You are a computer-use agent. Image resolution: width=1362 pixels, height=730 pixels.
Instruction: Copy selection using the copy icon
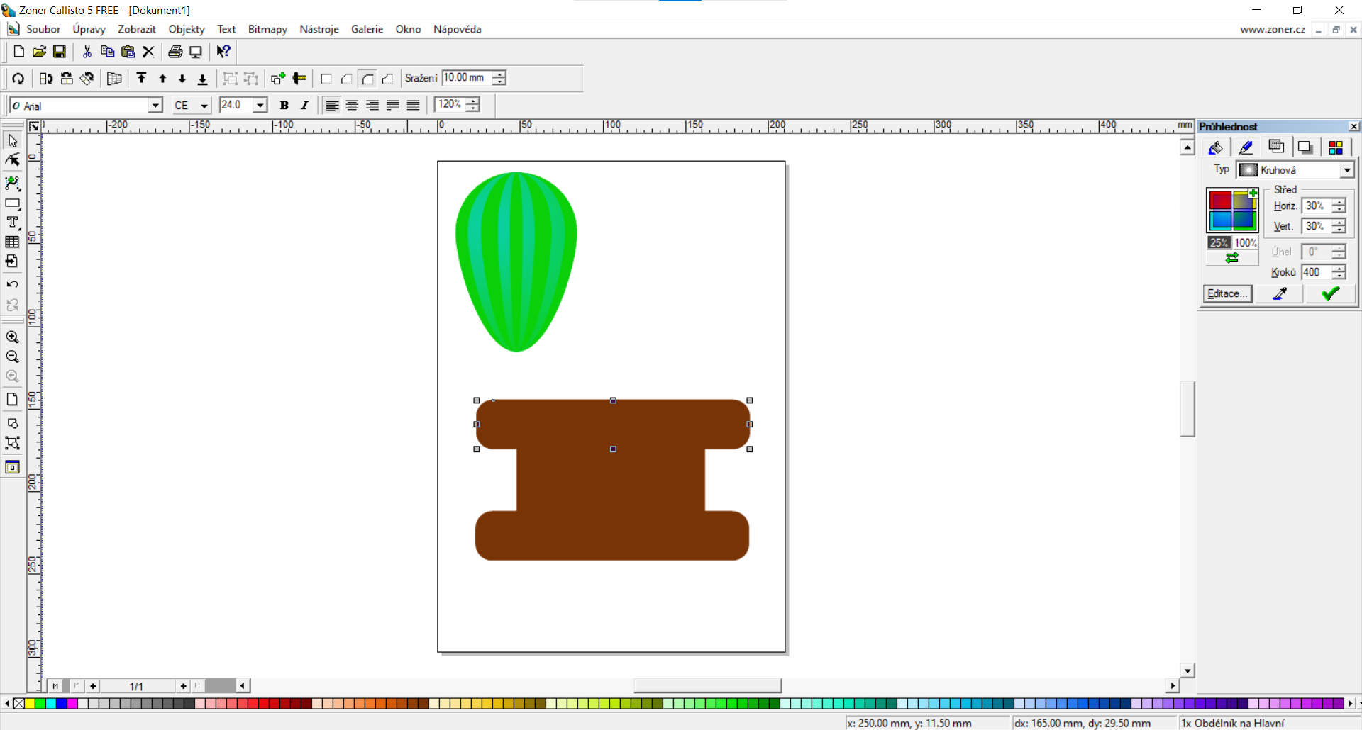tap(108, 52)
